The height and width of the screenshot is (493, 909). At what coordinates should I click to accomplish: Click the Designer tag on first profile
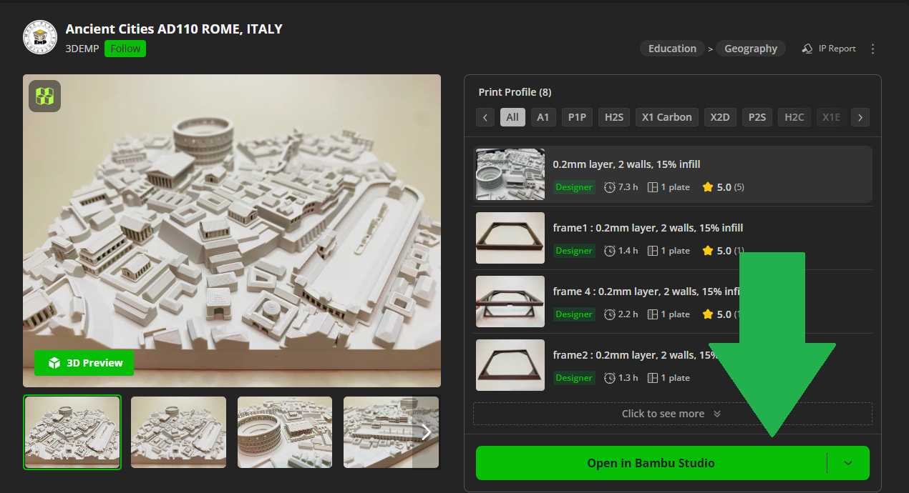(x=574, y=187)
